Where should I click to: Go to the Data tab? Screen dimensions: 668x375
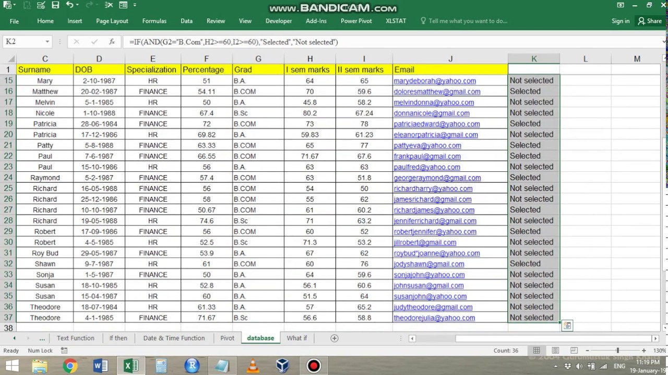[186, 21]
